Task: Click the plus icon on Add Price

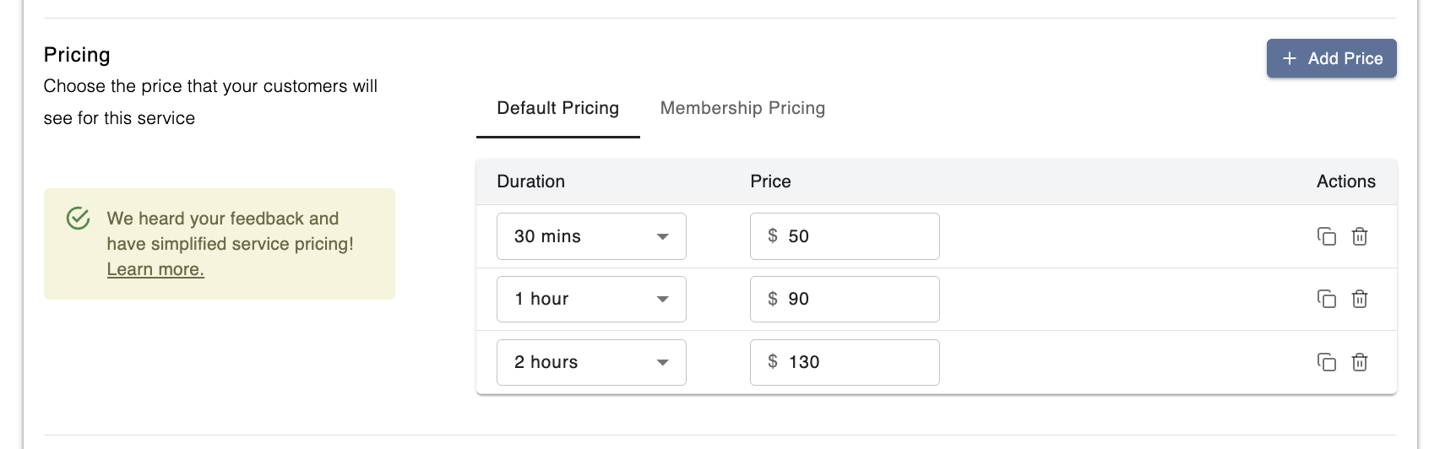Action: pos(1290,58)
